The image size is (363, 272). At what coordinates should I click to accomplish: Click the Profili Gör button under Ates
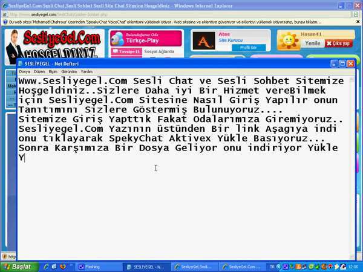249,47
